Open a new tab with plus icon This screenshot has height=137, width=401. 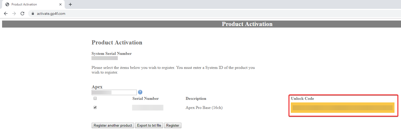pos(70,4)
